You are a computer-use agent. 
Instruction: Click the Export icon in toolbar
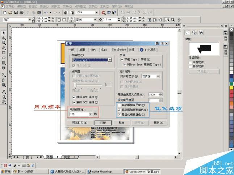(x=72, y=13)
